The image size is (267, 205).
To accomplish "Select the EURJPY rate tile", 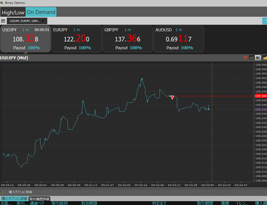I will coord(77,39).
